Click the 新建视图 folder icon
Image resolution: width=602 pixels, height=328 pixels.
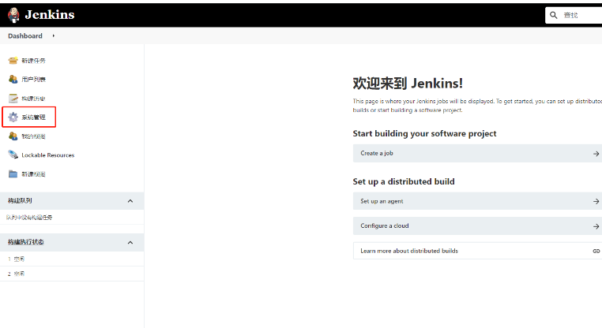click(x=13, y=174)
